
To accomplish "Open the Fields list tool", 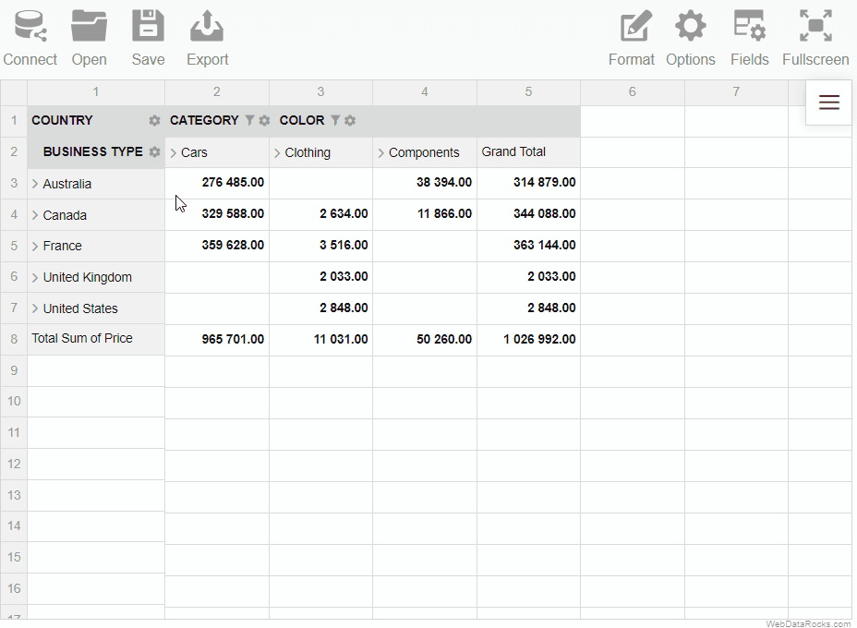I will (749, 26).
